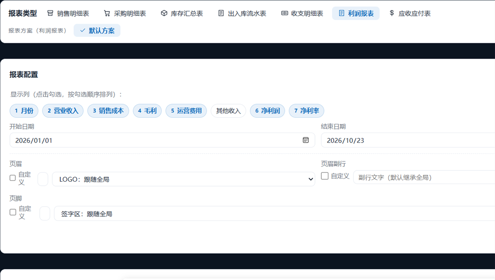Click the income/expense detail cash icon
495x280 pixels.
(284, 13)
